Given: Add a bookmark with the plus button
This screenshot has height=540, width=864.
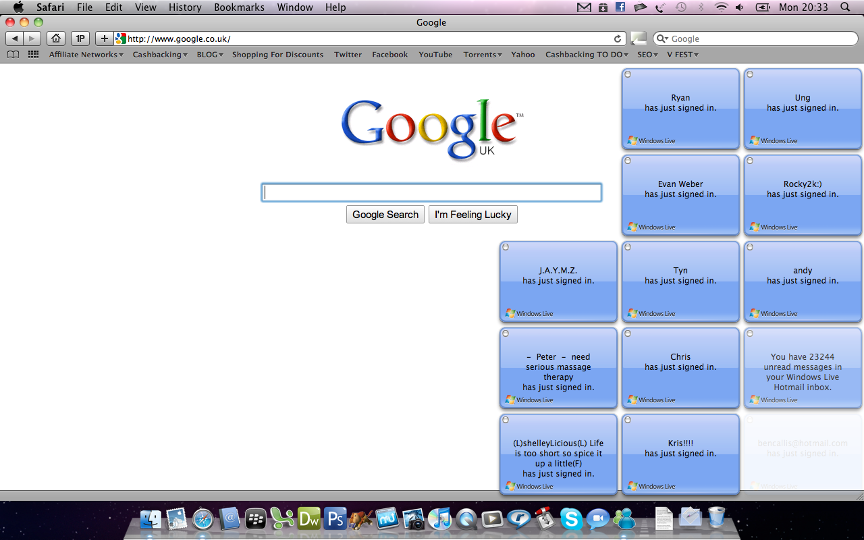Looking at the screenshot, I should [x=104, y=38].
